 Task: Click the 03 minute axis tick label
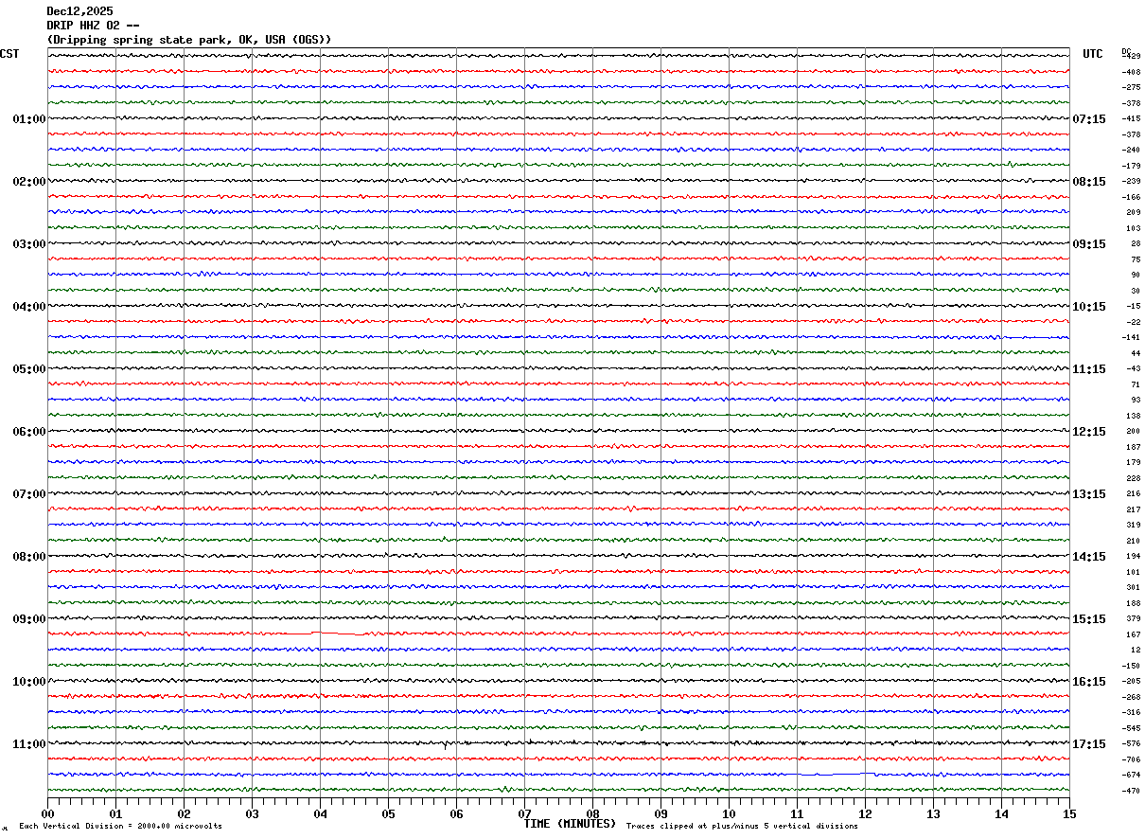pyautogui.click(x=252, y=813)
